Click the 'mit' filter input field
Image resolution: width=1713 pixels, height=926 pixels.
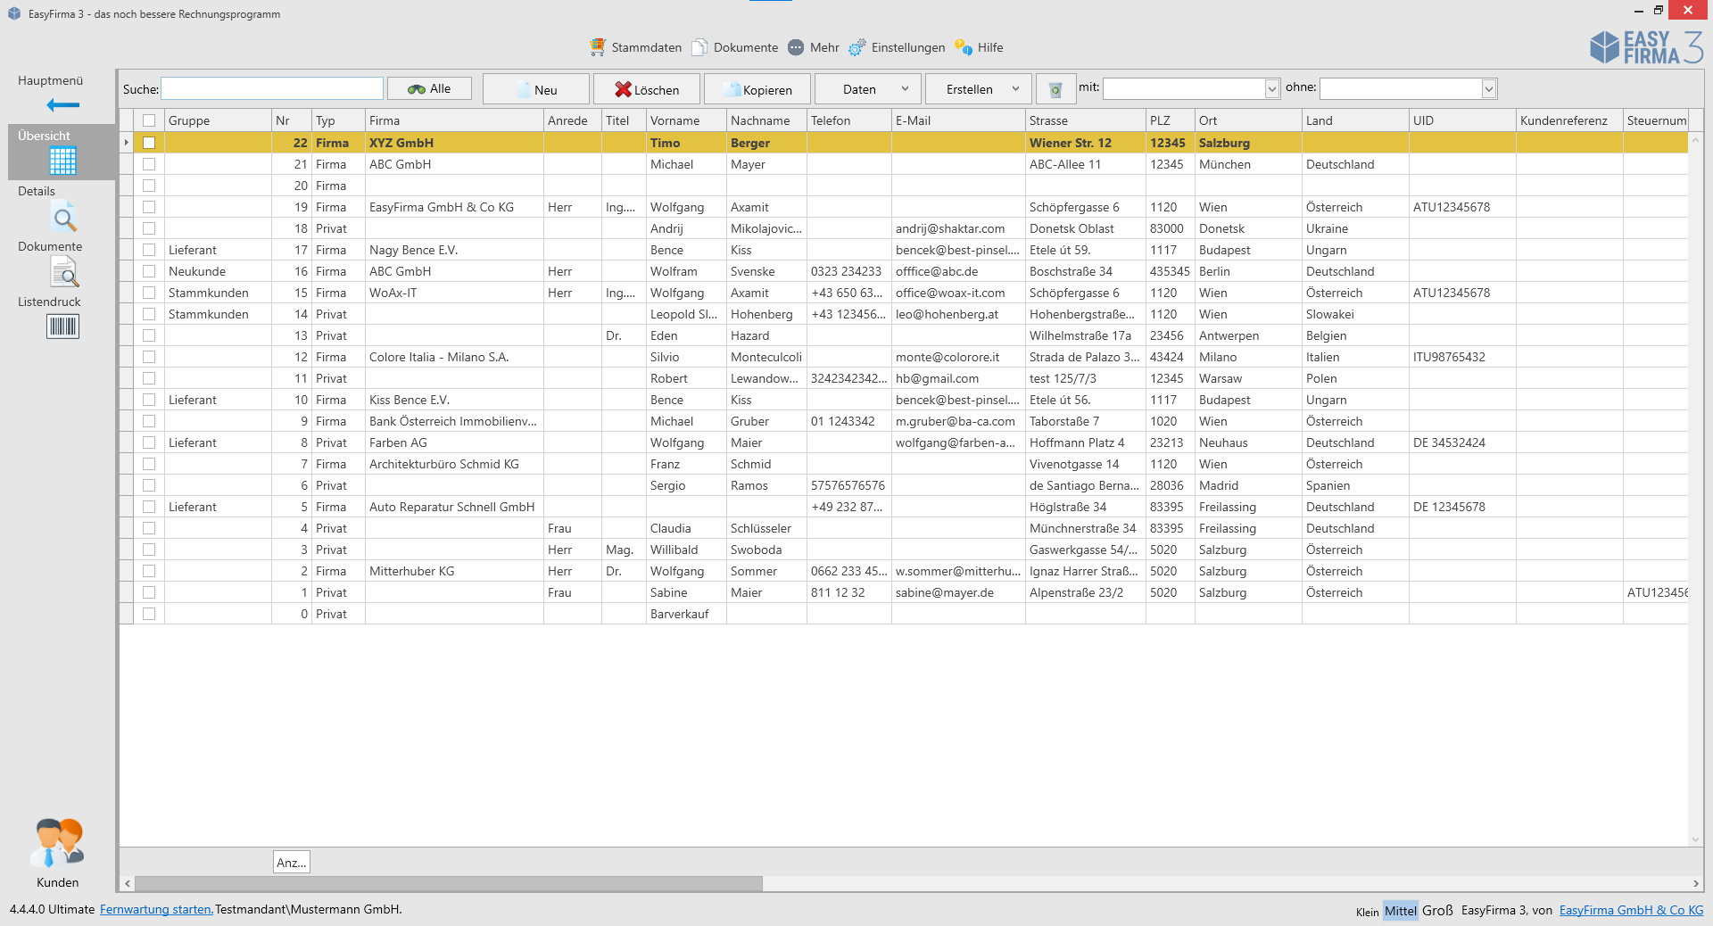pyautogui.click(x=1184, y=88)
